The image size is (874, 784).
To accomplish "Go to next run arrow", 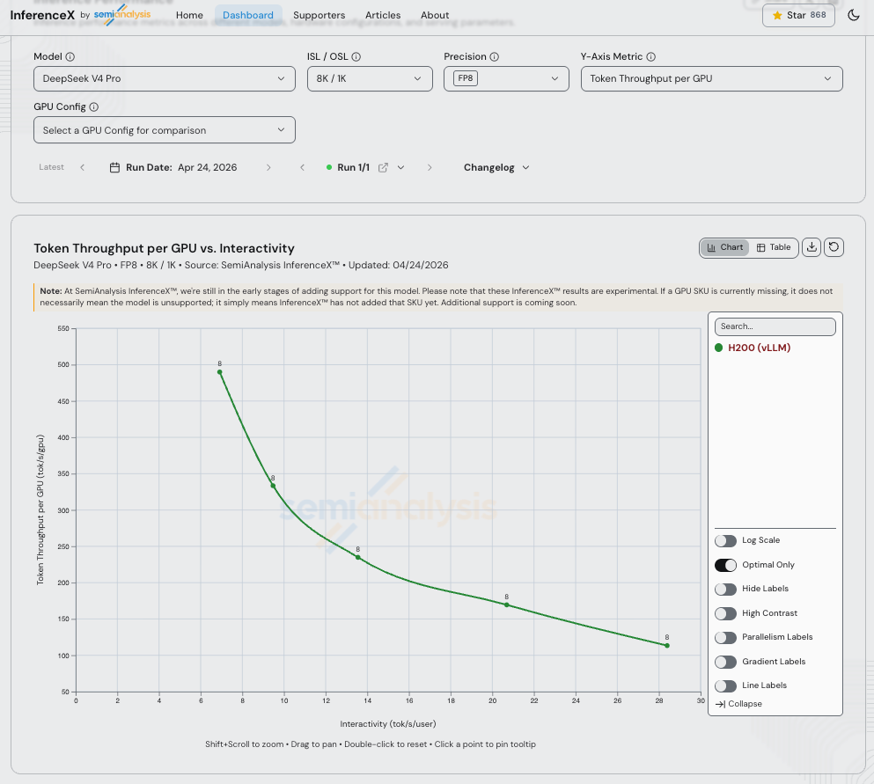I will 430,168.
